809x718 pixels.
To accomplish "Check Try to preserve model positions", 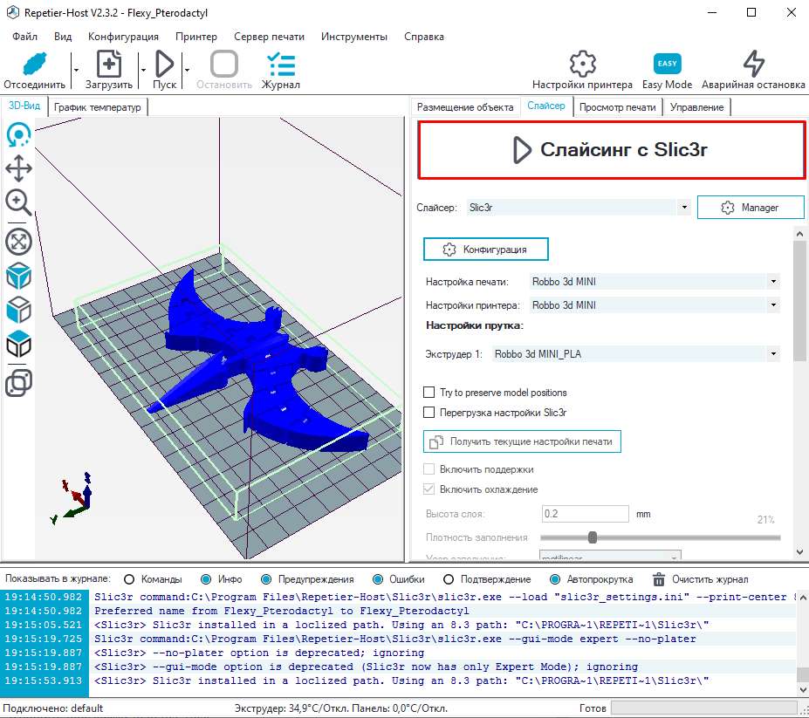I will click(x=428, y=393).
